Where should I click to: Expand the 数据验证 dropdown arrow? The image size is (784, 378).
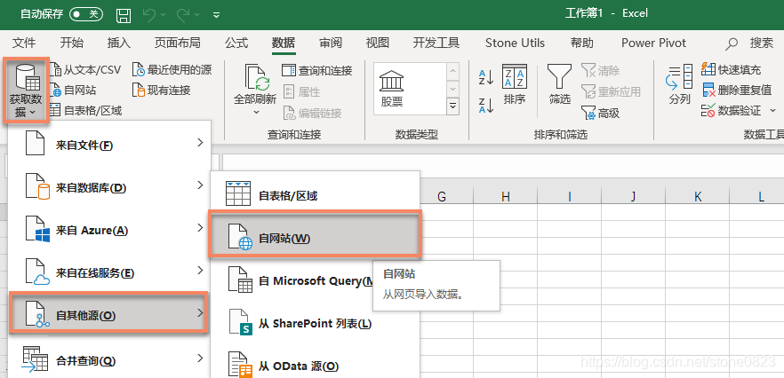click(772, 110)
